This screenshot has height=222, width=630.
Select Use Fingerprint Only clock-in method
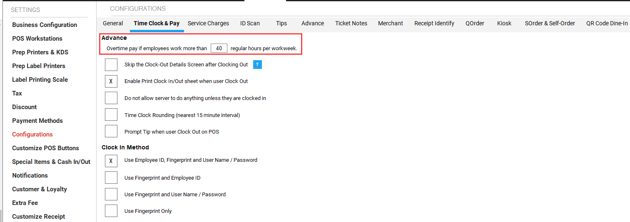click(x=111, y=211)
